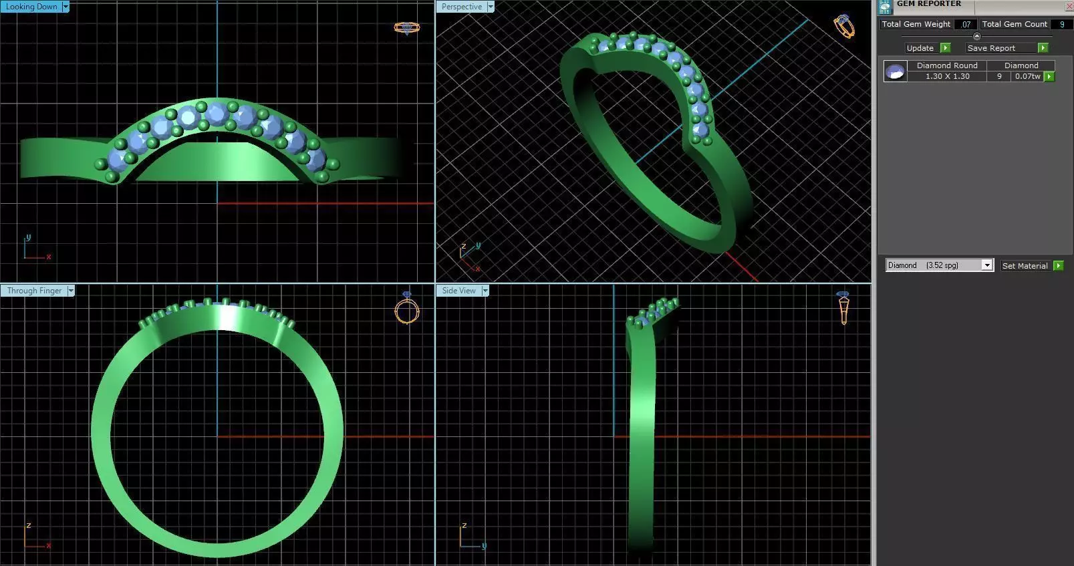Click the Total Gem Weight value field
This screenshot has height=566, width=1074.
point(966,24)
